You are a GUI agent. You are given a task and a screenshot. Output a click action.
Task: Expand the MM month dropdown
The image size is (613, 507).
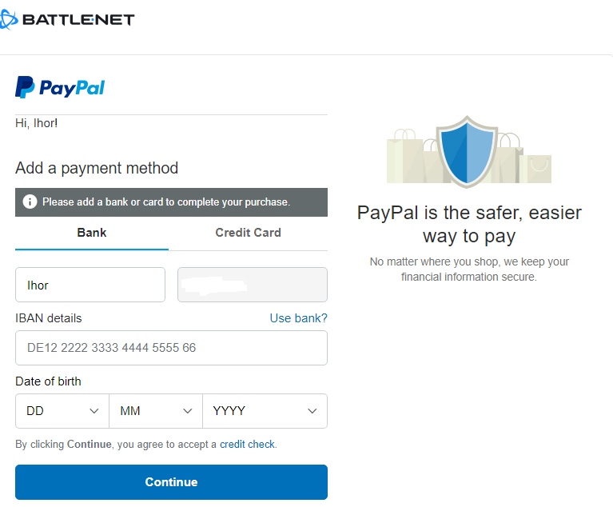(x=156, y=411)
